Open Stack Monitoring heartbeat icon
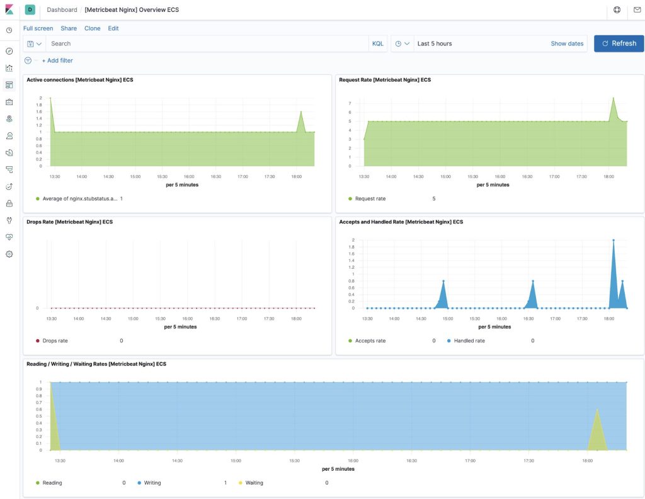 coord(9,237)
